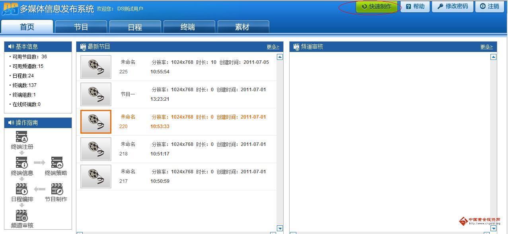This screenshot has width=508, height=234.
Task: Open the 终端注册 guide icon
Action: (22, 137)
